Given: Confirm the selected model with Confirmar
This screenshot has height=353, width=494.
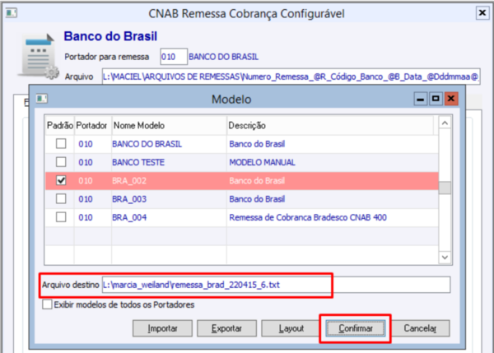Looking at the screenshot, I should pyautogui.click(x=356, y=328).
